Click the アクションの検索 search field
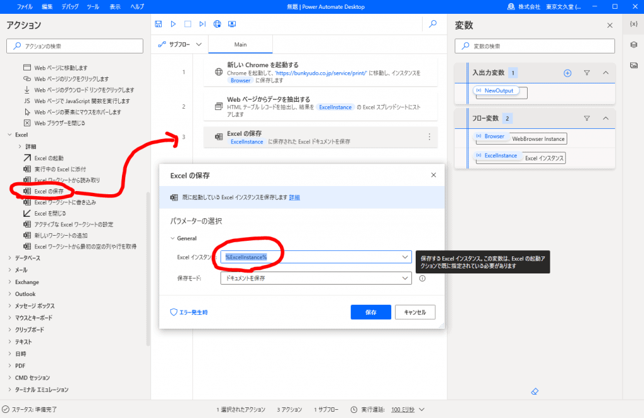Viewport: 644px width, 418px height. (75, 46)
